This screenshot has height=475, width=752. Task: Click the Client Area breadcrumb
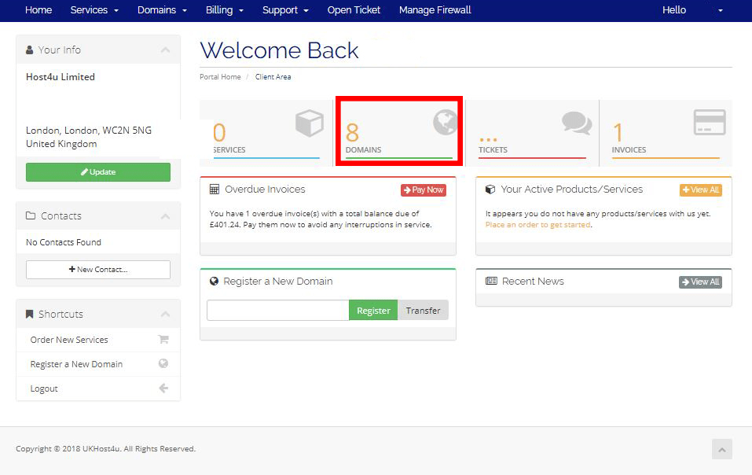[273, 77]
